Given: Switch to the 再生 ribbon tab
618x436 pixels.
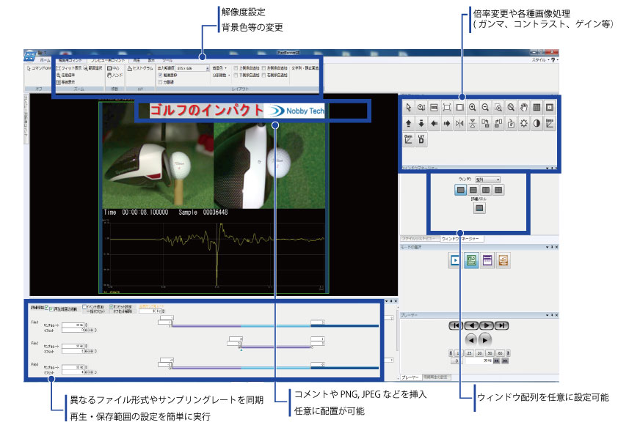Looking at the screenshot, I should 137,60.
